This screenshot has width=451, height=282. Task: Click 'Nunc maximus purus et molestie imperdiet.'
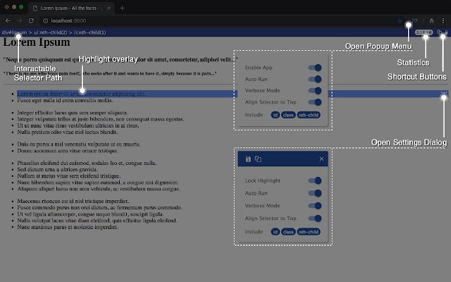68,227
